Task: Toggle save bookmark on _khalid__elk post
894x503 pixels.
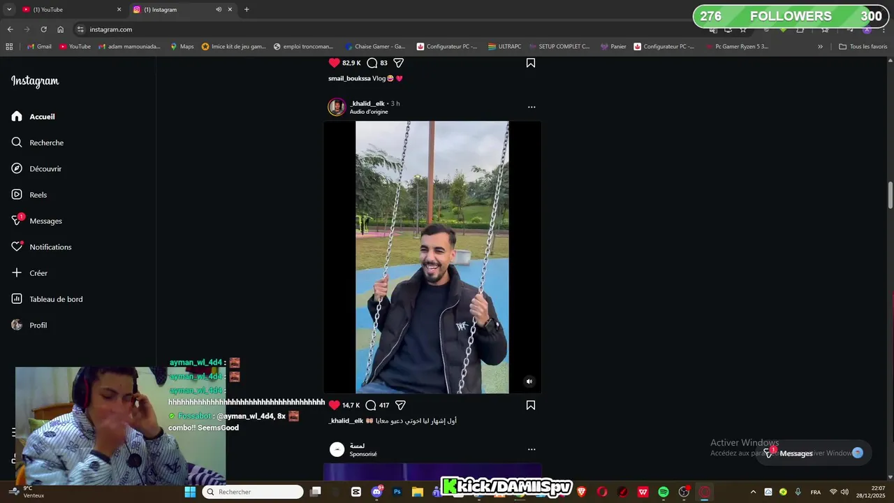Action: click(x=531, y=405)
